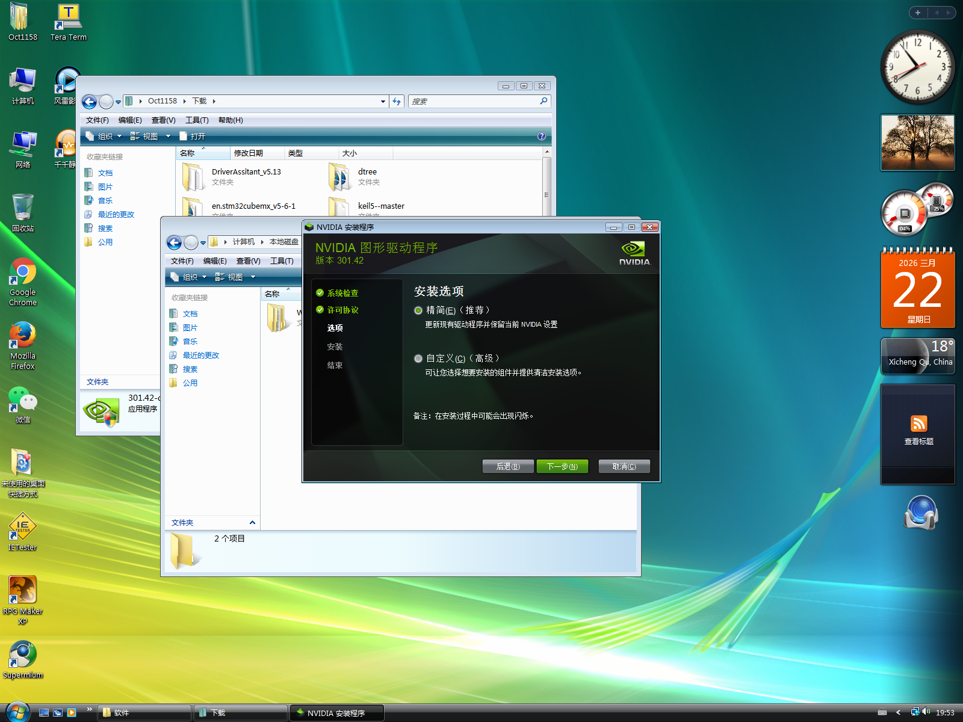Open the 工具(T) menu in the 下载 window

point(197,120)
